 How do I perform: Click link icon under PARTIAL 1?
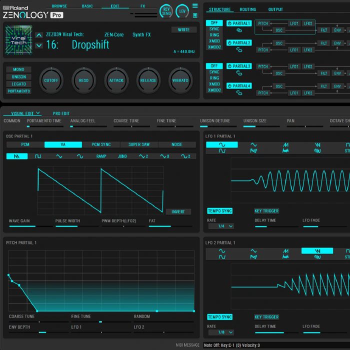coord(239,30)
